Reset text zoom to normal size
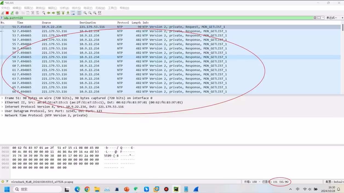The height and width of the screenshot is (193, 344). pyautogui.click(x=95, y=13)
